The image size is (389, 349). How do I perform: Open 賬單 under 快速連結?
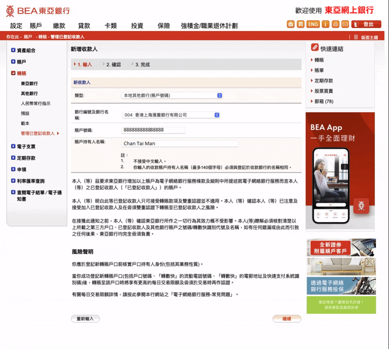[x=319, y=70]
